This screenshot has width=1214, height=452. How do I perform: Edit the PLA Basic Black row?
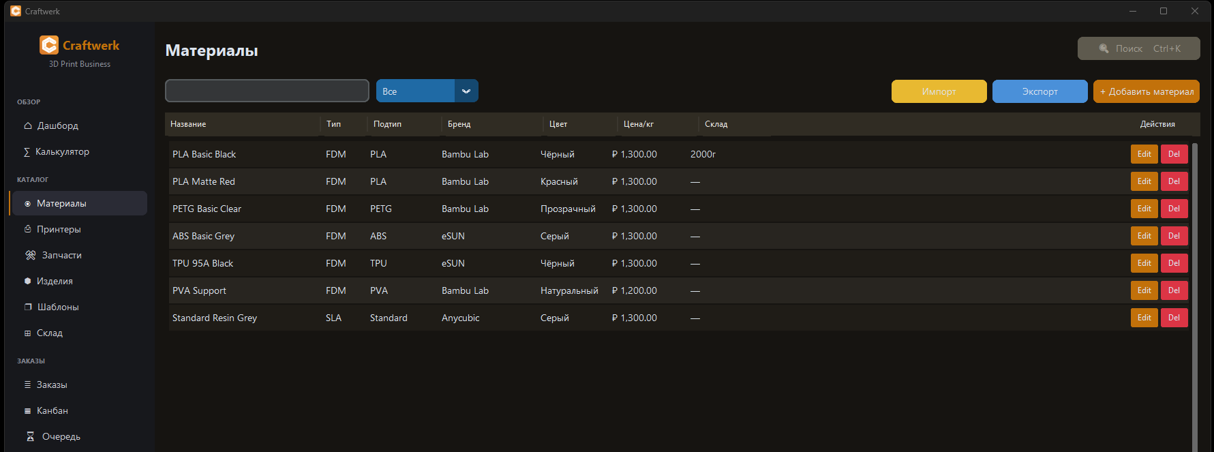pyautogui.click(x=1144, y=154)
